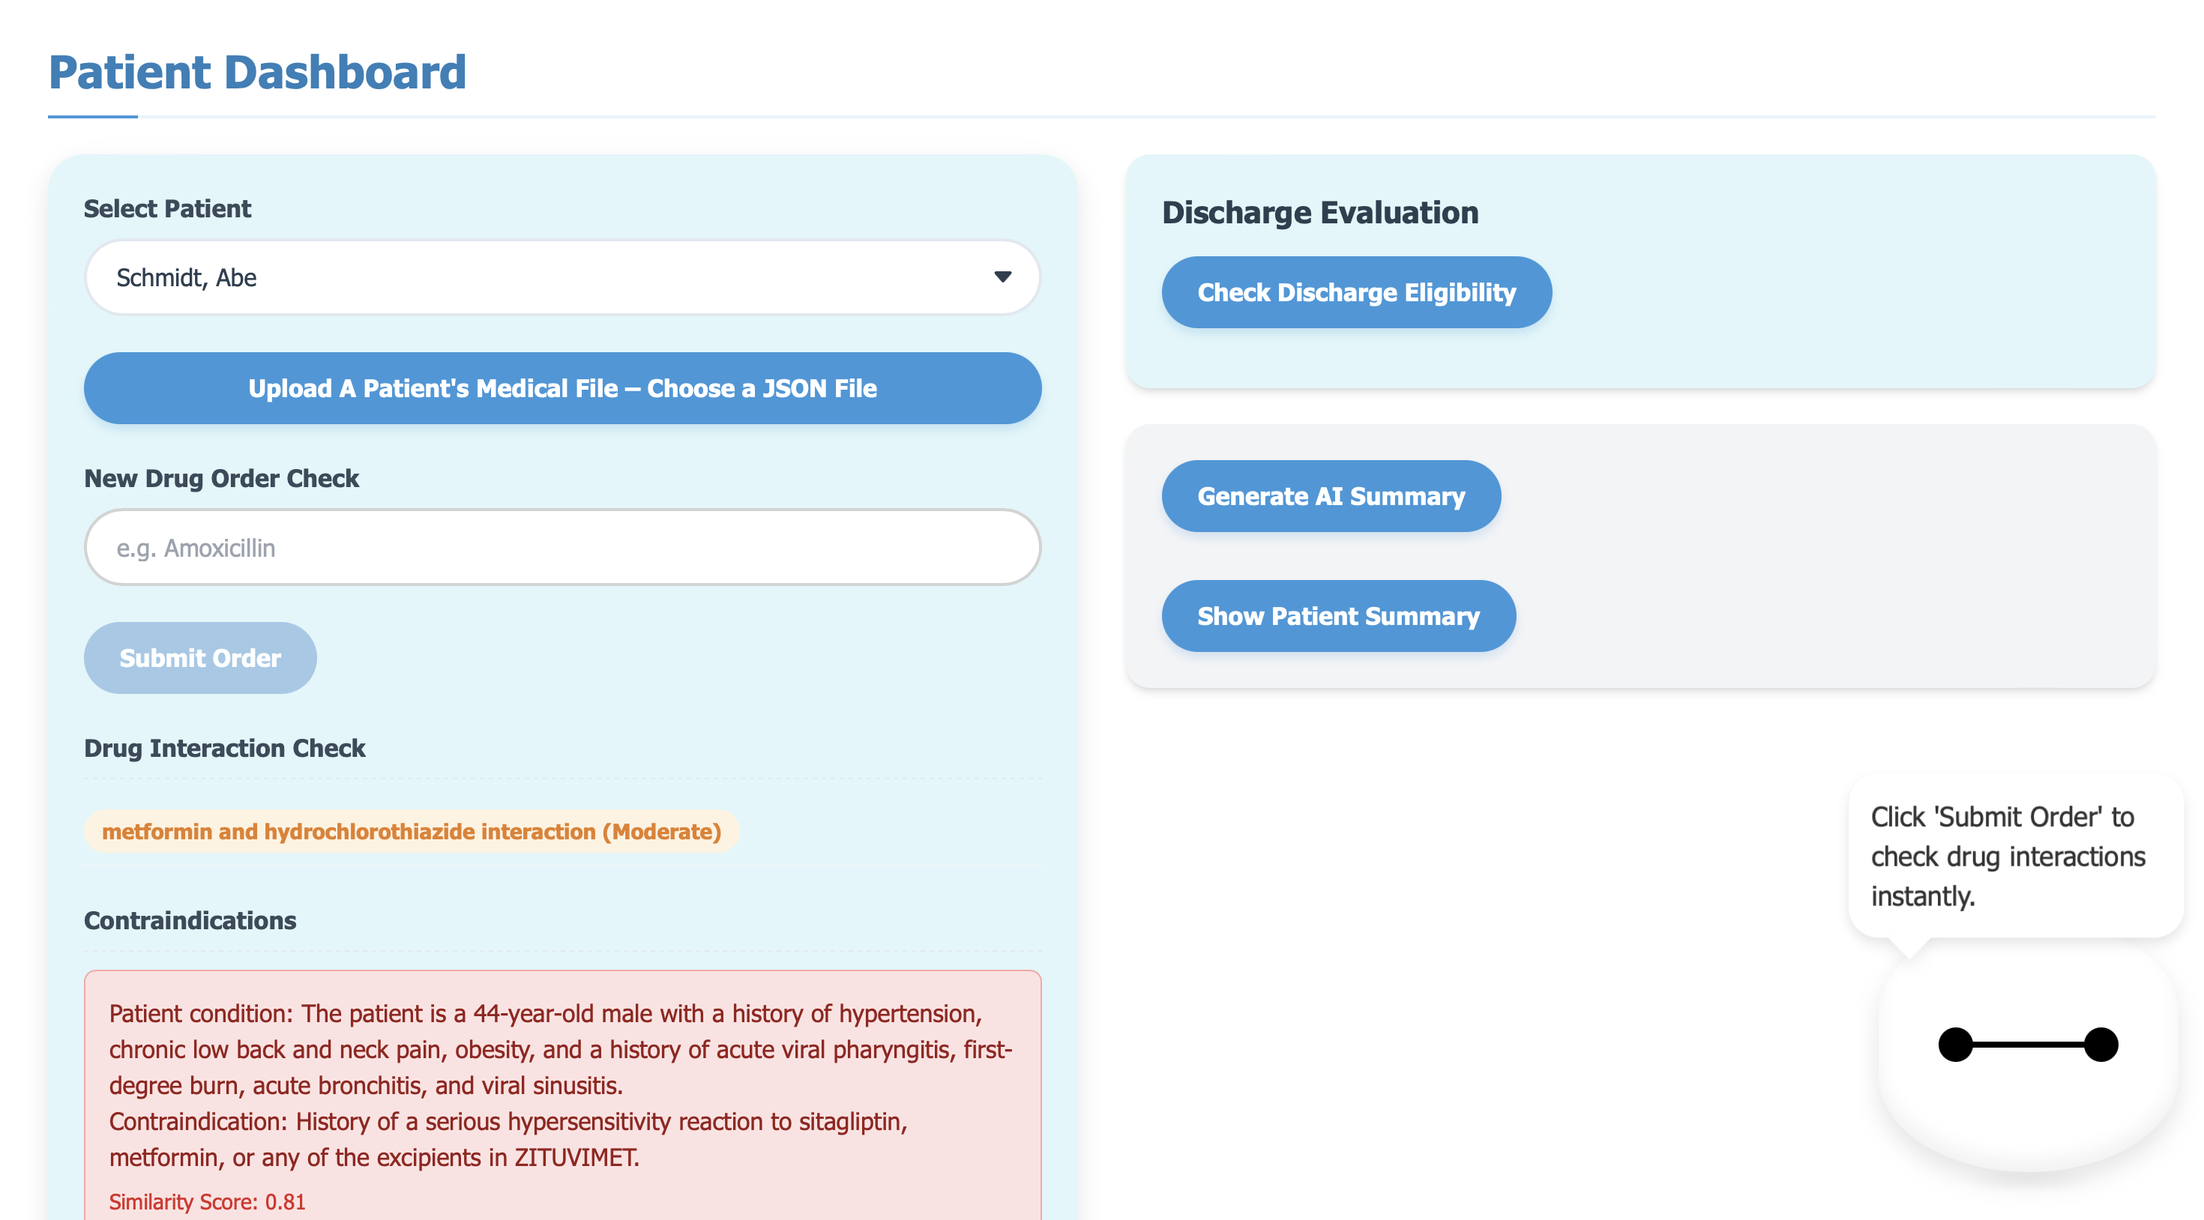Click the Drug Interaction Check heading
Screen dimensions: 2204x1220
tap(224, 748)
